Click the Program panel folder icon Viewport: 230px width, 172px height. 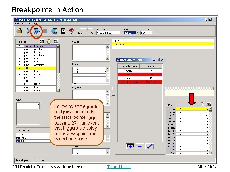42,41
